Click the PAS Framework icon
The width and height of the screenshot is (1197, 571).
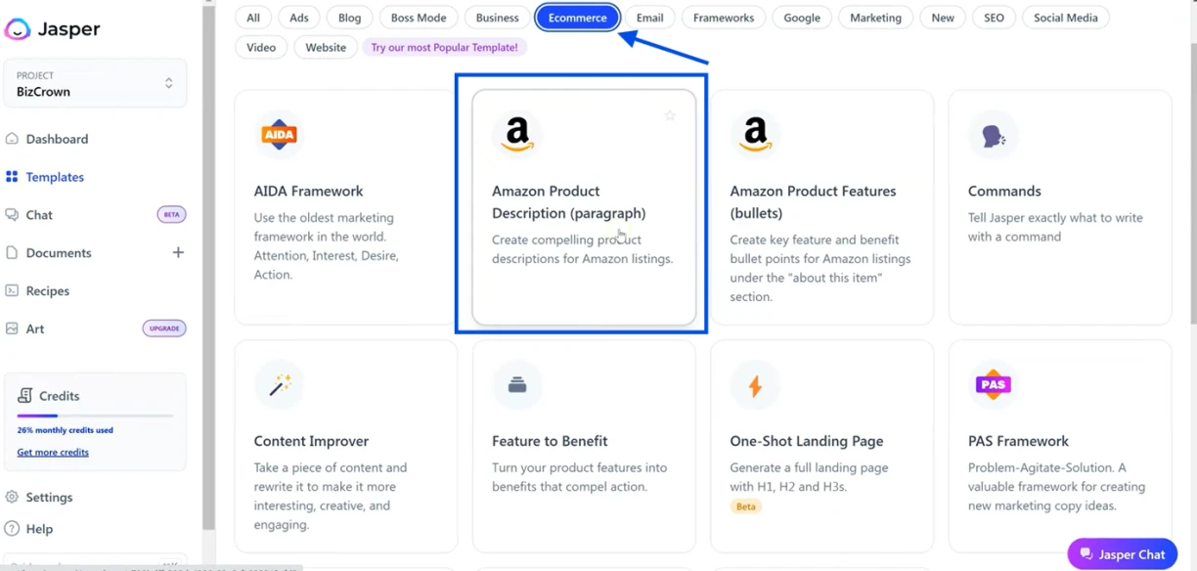coord(993,384)
